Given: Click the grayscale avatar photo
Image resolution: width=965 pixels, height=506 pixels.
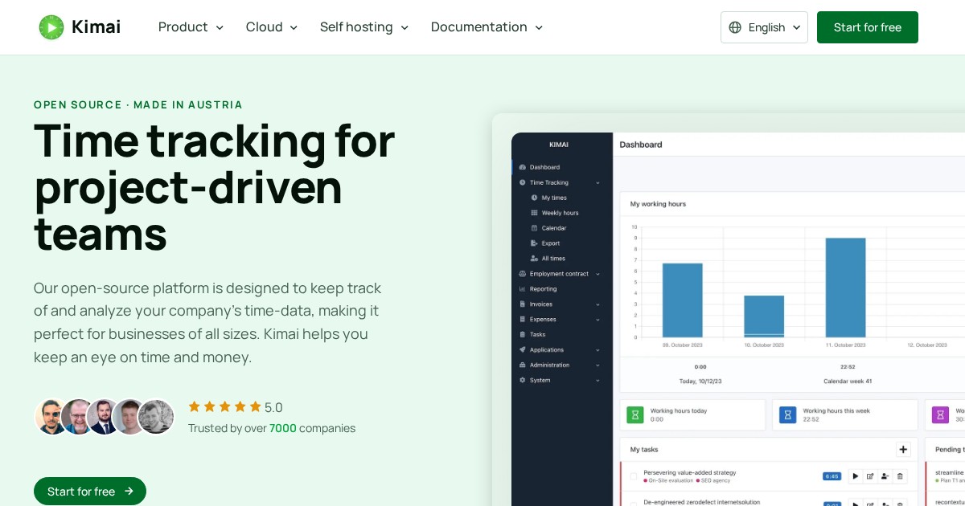Looking at the screenshot, I should click(x=156, y=417).
